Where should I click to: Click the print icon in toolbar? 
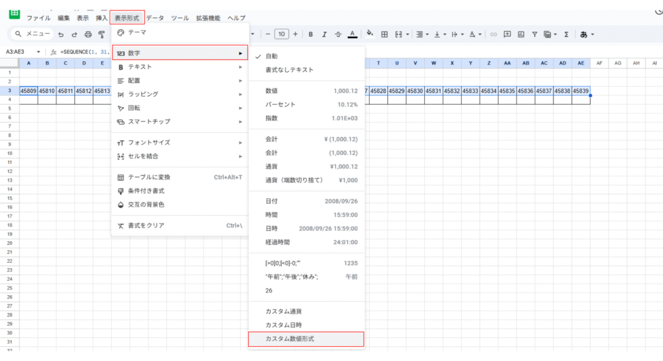[88, 34]
